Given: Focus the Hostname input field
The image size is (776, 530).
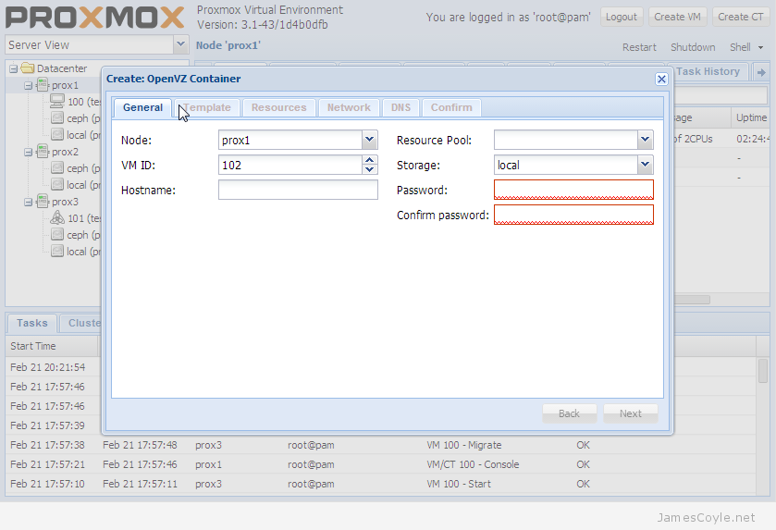Looking at the screenshot, I should point(298,190).
